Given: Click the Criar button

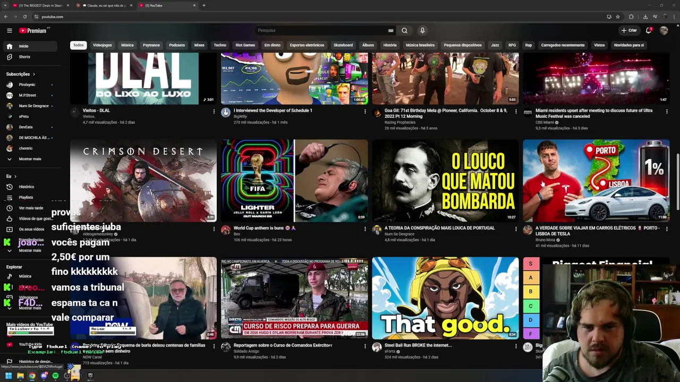Looking at the screenshot, I should click(629, 30).
